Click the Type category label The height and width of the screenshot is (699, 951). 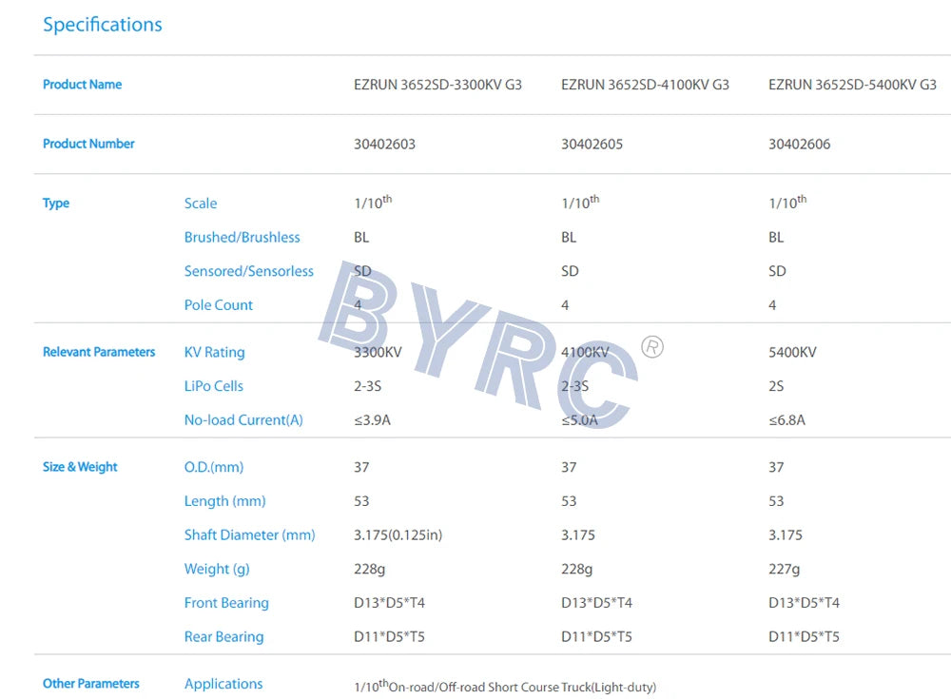[56, 203]
